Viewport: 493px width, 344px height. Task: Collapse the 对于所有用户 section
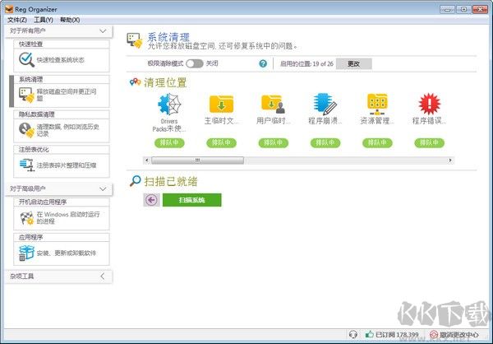coord(59,31)
